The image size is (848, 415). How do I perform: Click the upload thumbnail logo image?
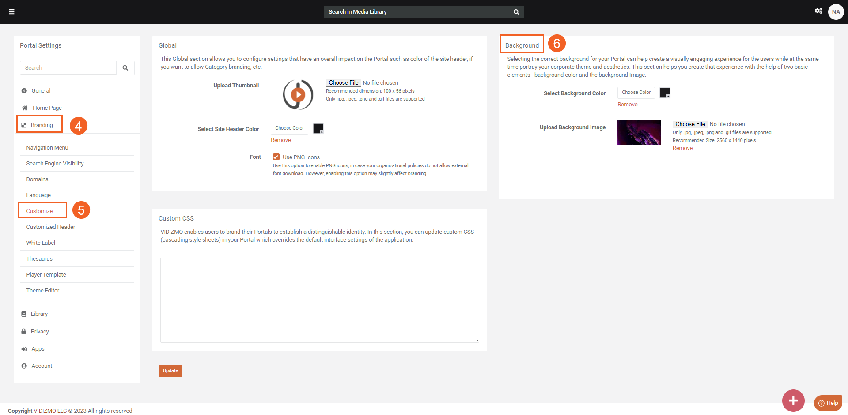[298, 94]
